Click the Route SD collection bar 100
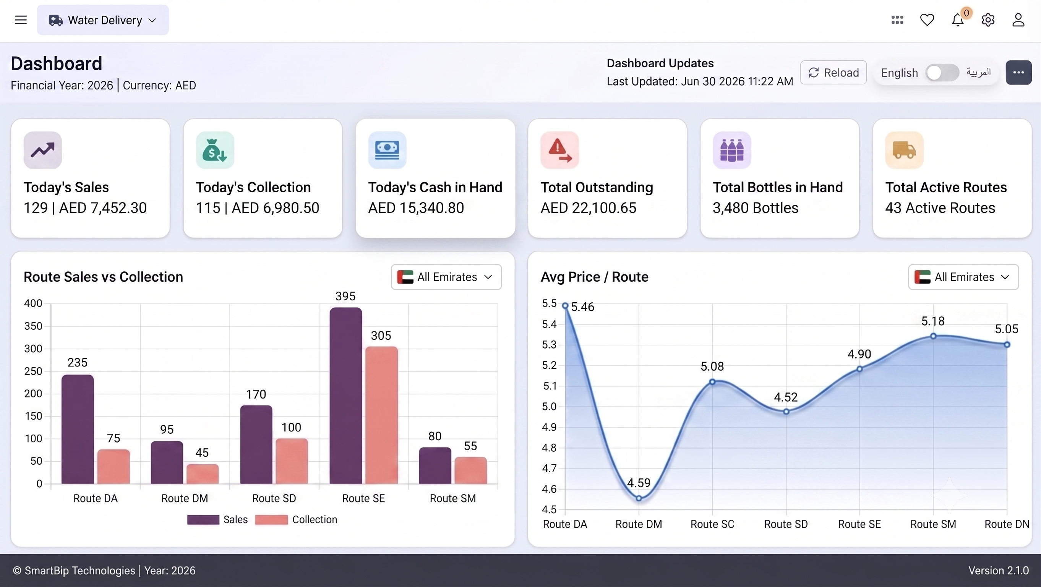1041x587 pixels. (292, 461)
